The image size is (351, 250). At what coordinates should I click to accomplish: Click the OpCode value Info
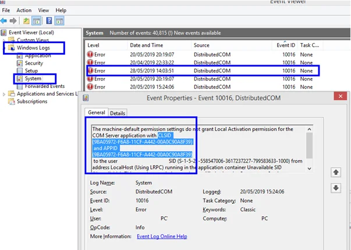140,227
